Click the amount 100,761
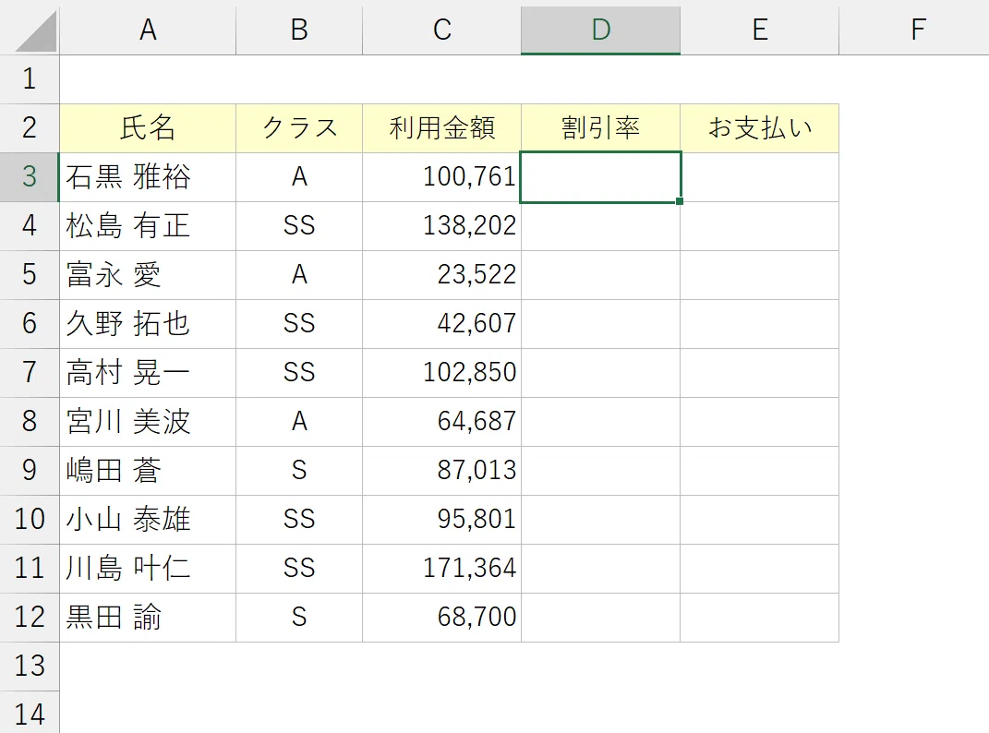The height and width of the screenshot is (733, 989). coord(469,177)
